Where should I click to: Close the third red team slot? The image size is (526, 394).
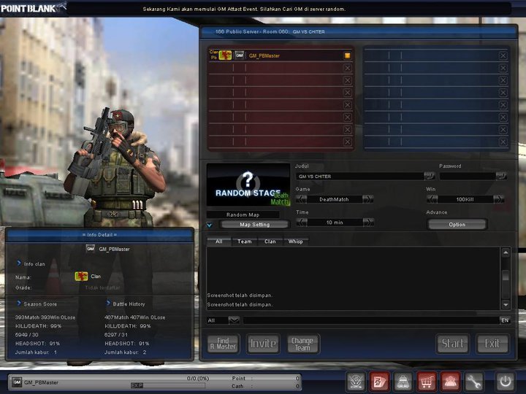click(x=348, y=80)
